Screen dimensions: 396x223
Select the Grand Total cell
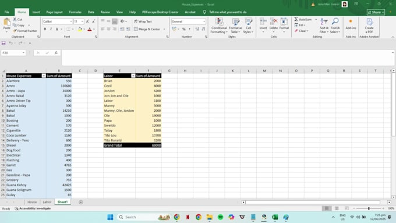tap(119, 145)
